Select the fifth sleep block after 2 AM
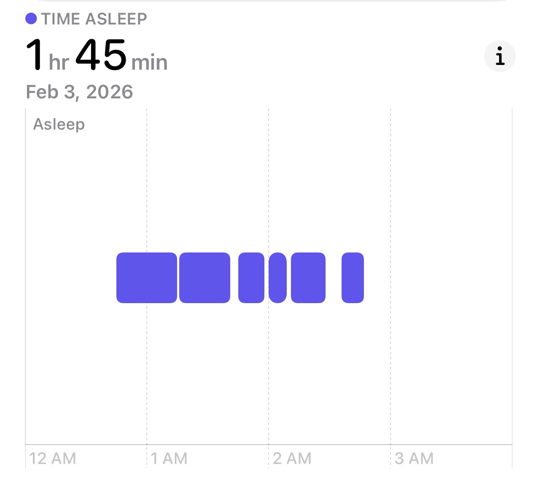544x483 pixels. point(308,278)
